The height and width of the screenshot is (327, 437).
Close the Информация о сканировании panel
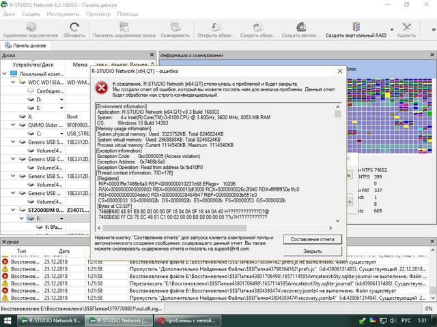[432, 55]
